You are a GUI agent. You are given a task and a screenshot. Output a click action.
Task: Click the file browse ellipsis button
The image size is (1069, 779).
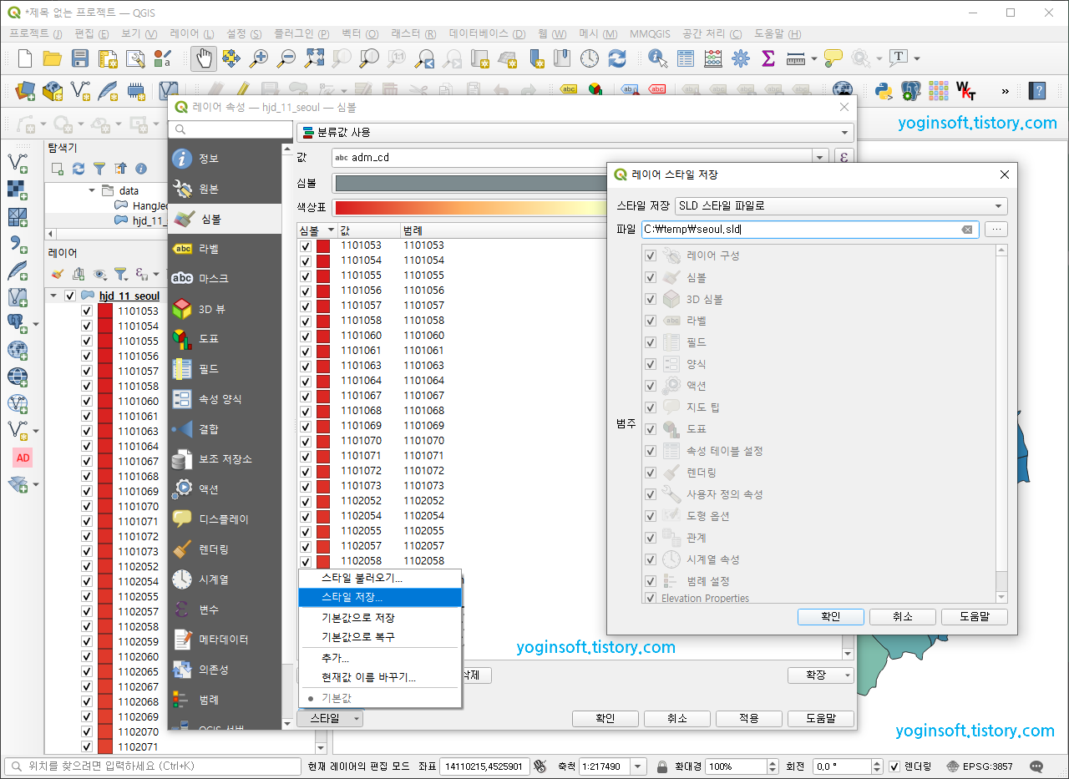pyautogui.click(x=996, y=230)
